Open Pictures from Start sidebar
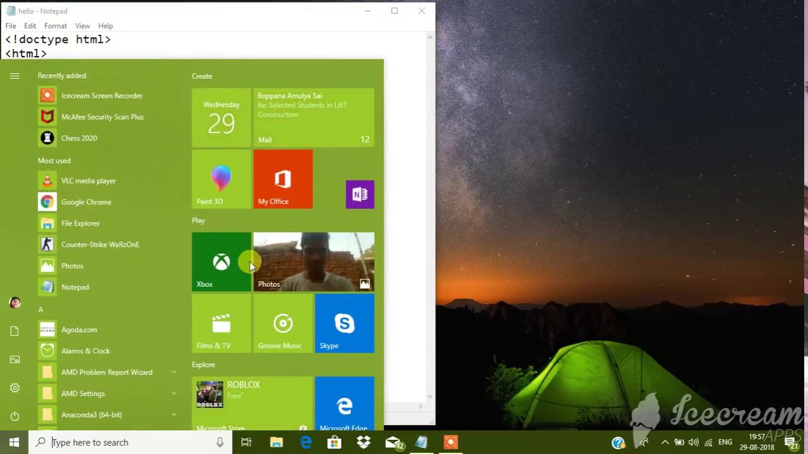The width and height of the screenshot is (808, 454). tap(15, 359)
